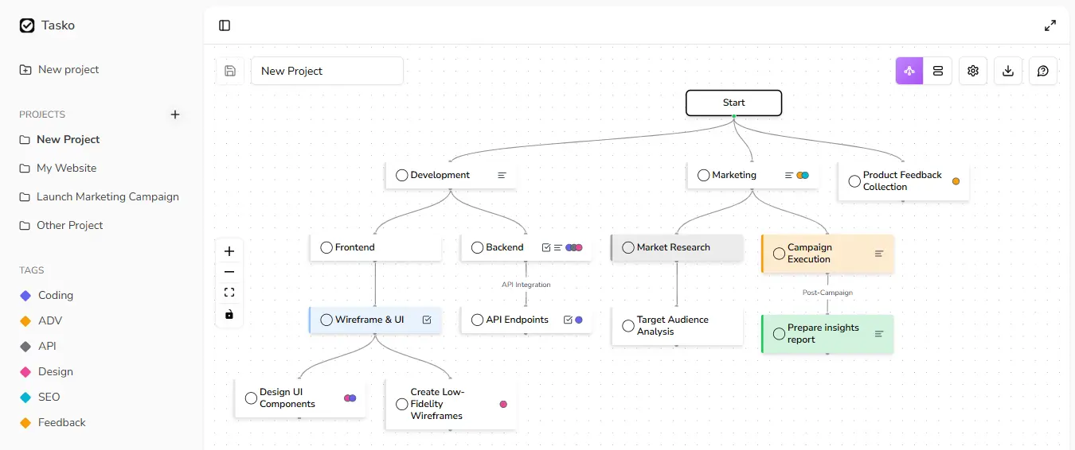Mark Prepare insights report as done
Viewport: 1075px width, 450px height.
[x=779, y=334]
